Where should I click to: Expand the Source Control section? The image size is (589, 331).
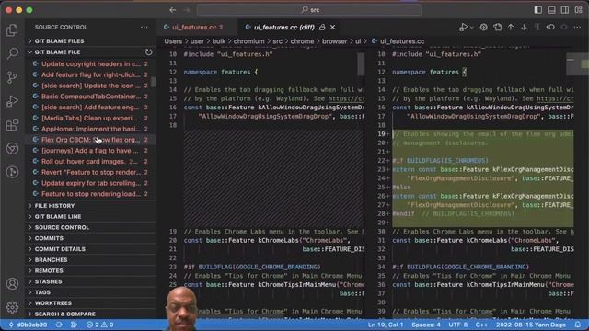coord(91,227)
